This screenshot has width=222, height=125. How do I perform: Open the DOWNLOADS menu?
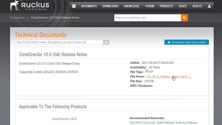click(110, 6)
